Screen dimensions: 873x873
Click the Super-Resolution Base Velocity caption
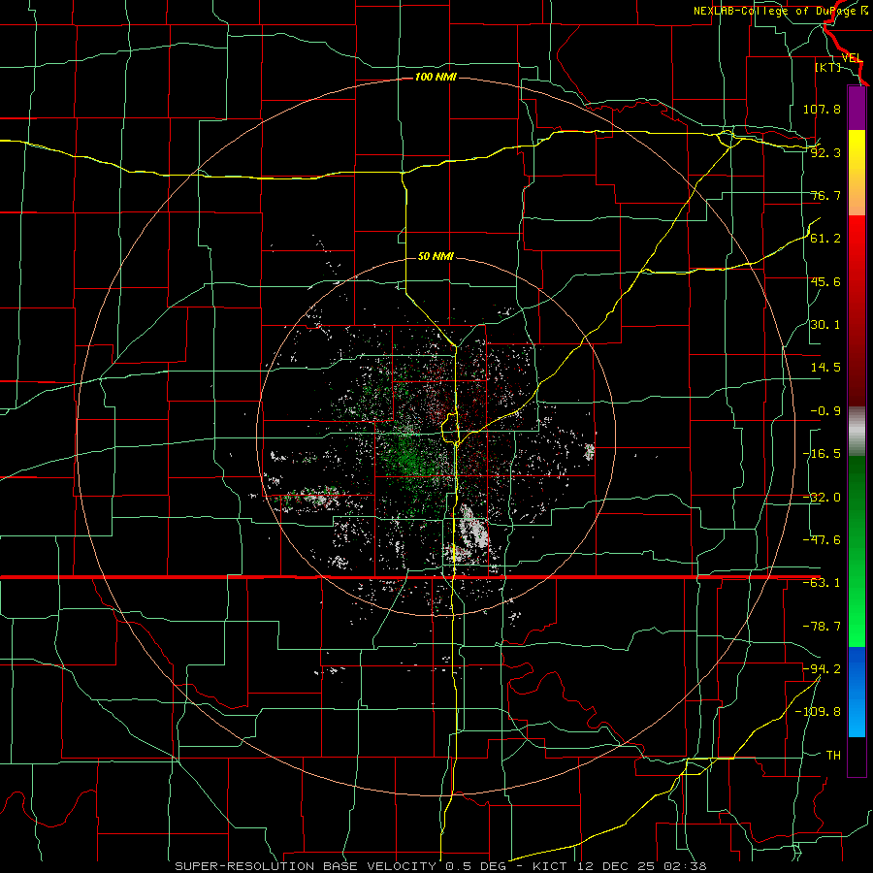[440, 866]
